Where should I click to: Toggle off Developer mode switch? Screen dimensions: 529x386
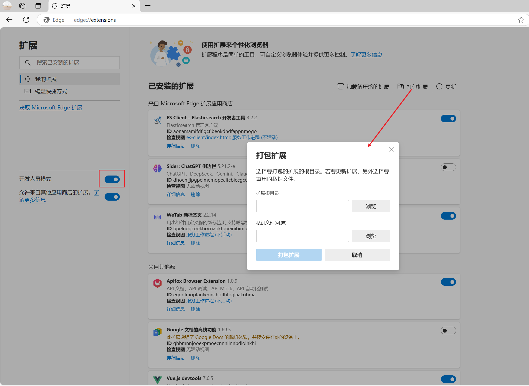(x=112, y=179)
